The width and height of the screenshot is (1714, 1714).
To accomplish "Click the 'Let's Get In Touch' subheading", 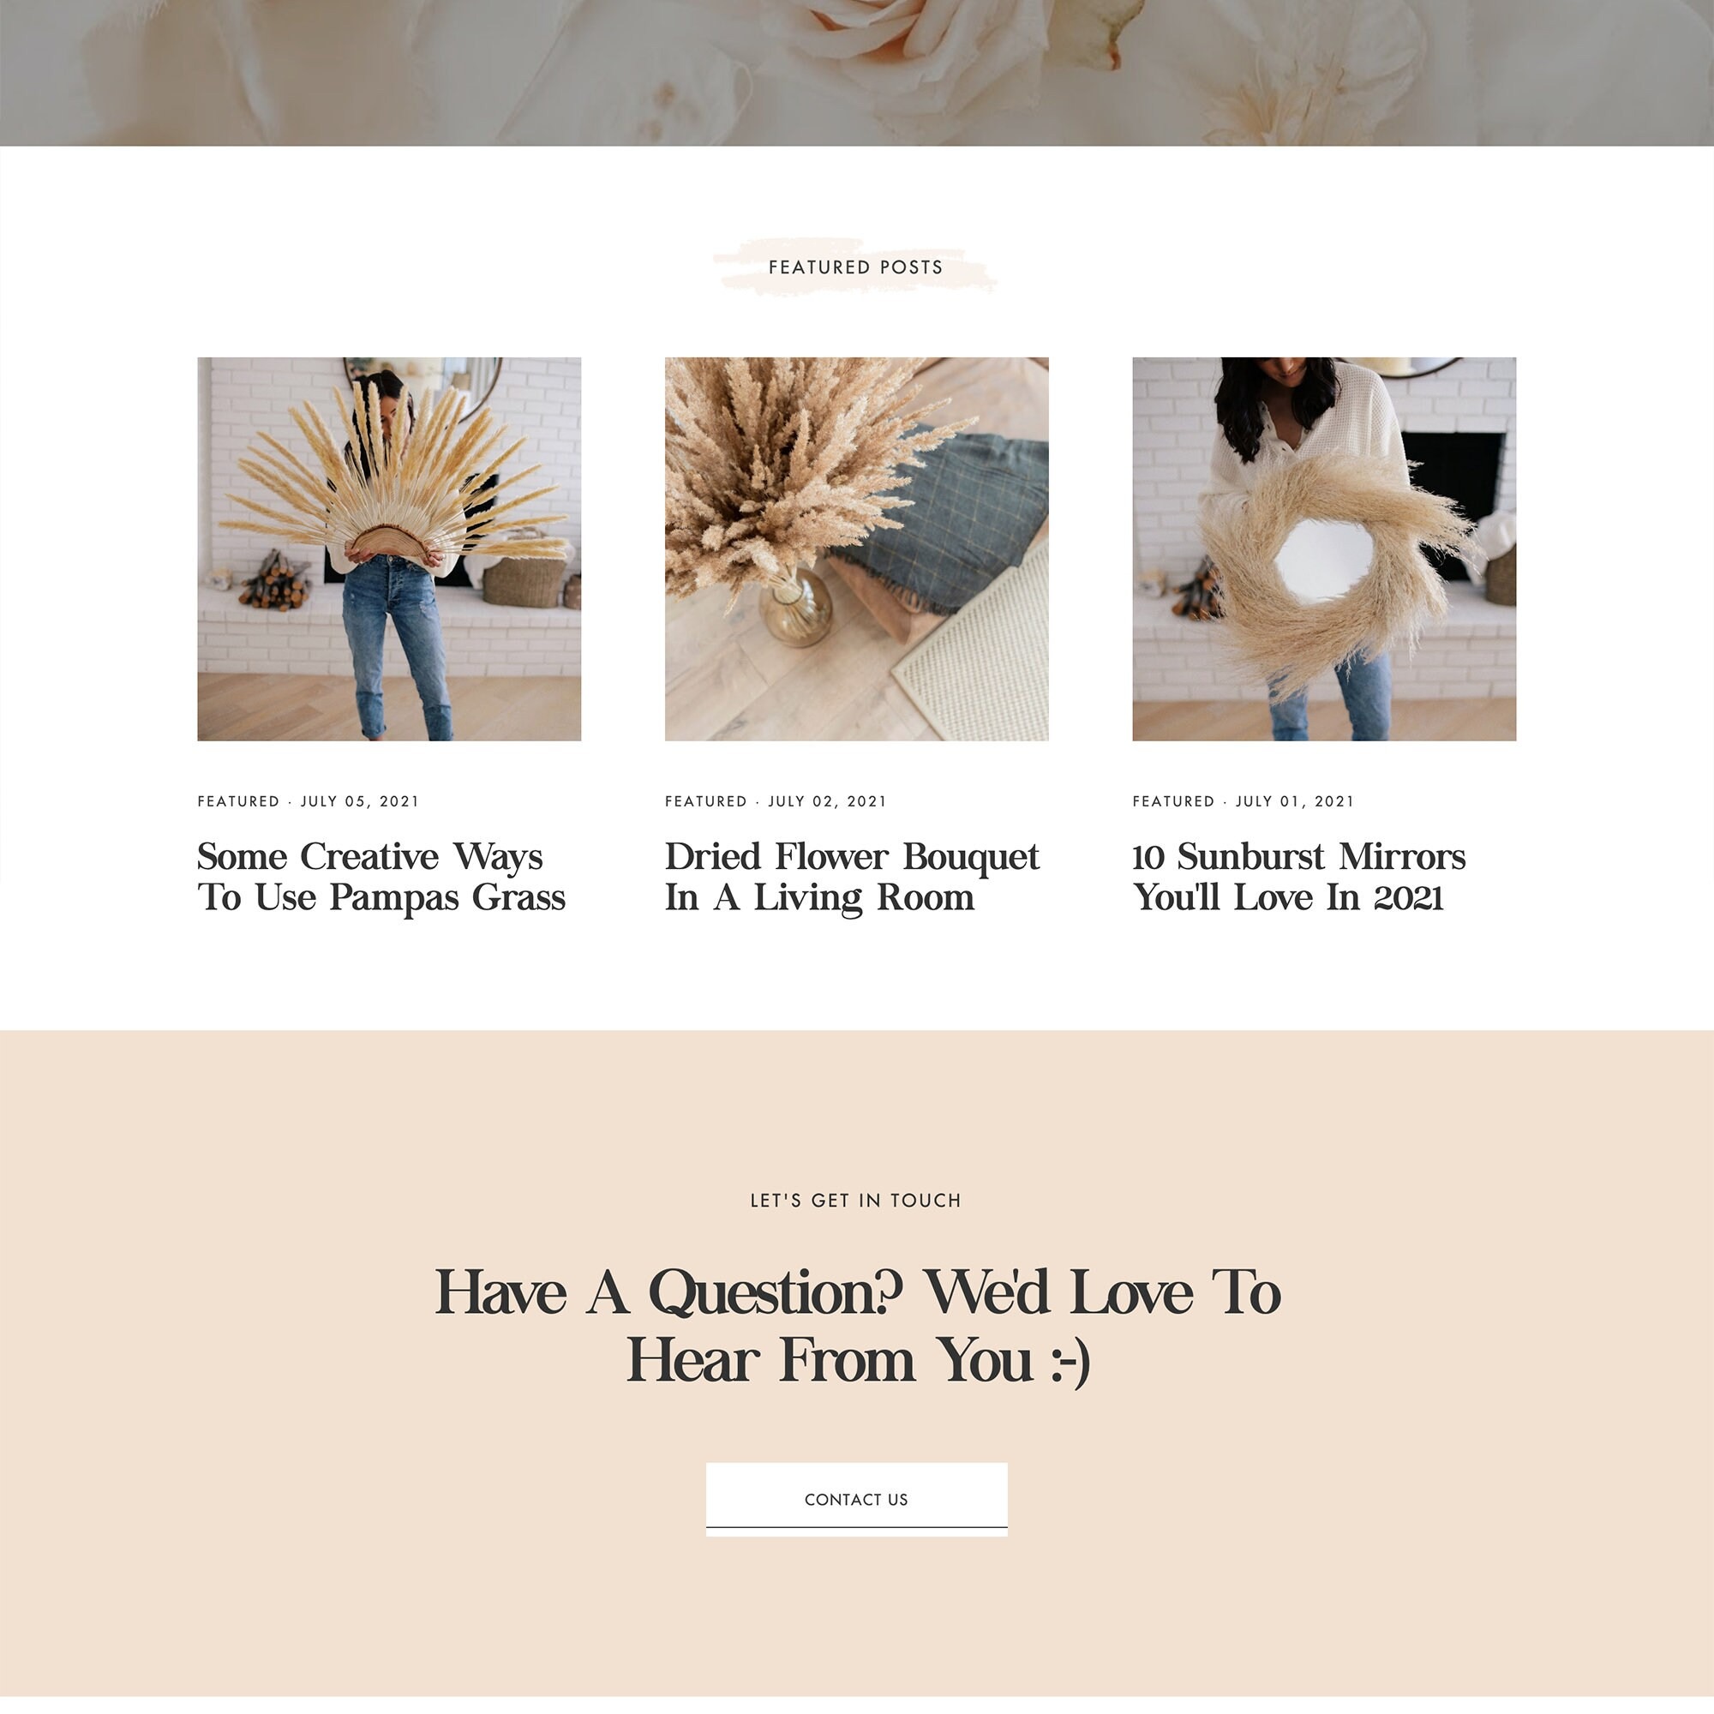I will tap(856, 1201).
